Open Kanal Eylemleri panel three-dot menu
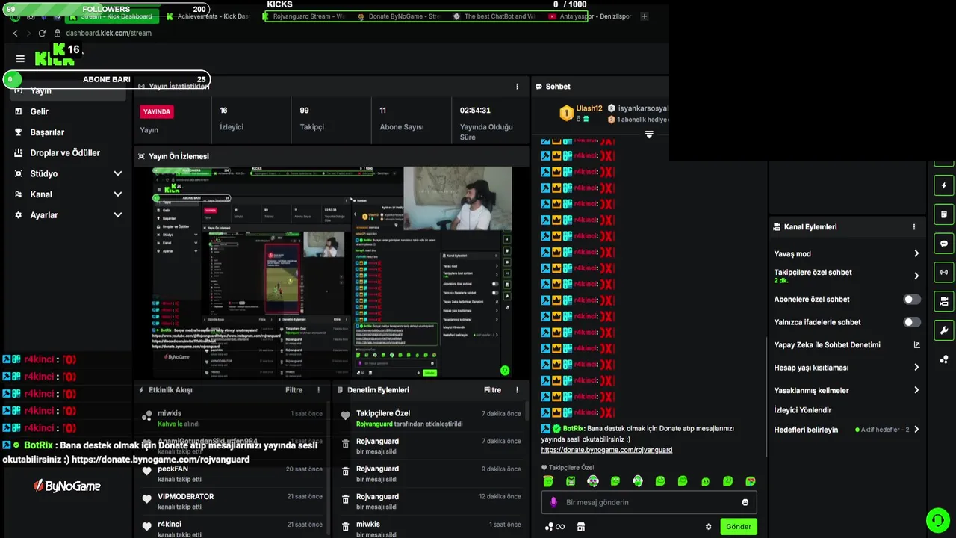Screen dimensions: 956x538 tap(913, 227)
